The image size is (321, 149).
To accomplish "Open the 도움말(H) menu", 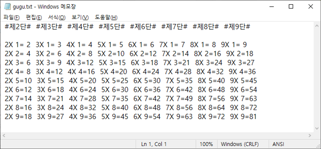I will click(106, 17).
